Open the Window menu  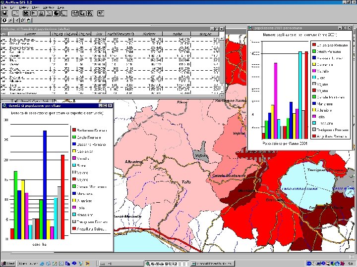[48, 7]
